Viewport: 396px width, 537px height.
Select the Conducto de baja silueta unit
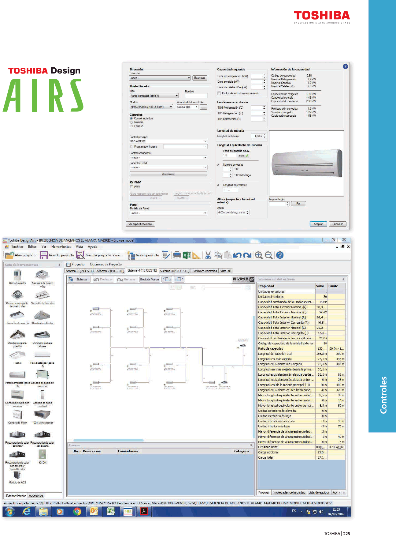click(42, 335)
